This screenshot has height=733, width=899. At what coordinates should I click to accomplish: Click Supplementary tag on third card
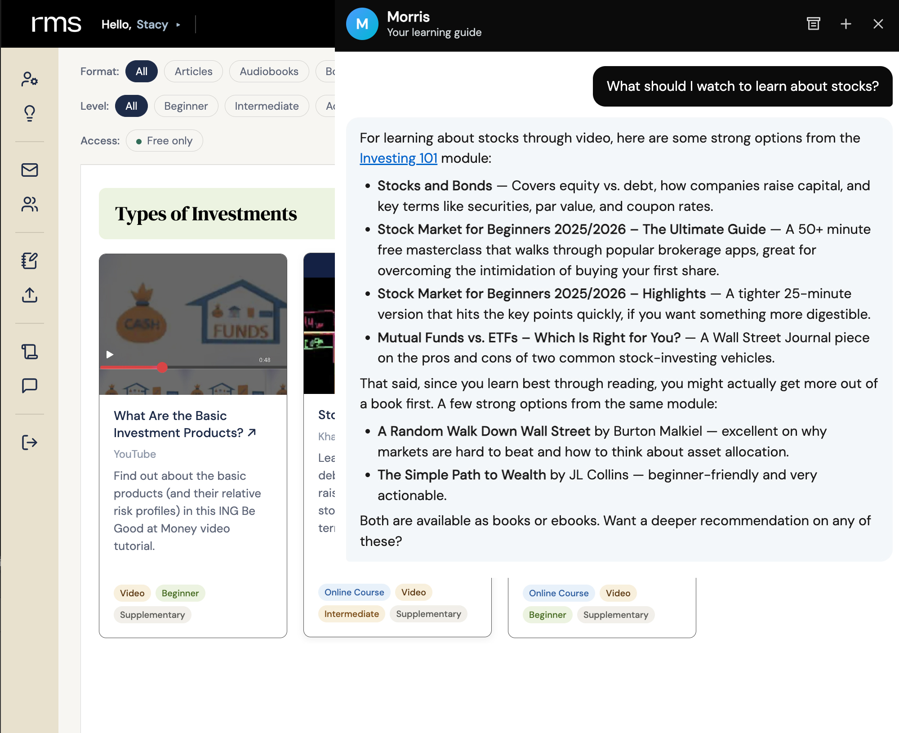(x=616, y=615)
